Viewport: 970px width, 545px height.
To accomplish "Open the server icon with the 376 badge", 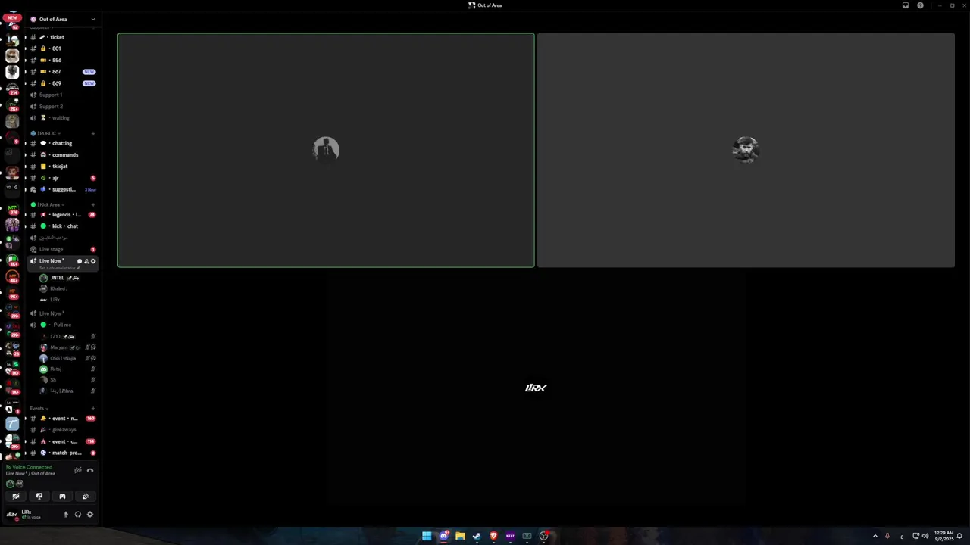I will pyautogui.click(x=12, y=207).
